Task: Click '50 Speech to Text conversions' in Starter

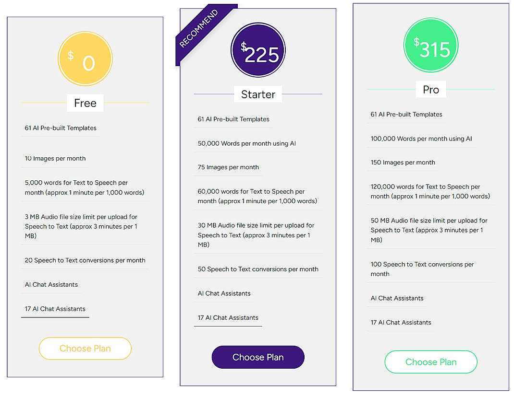Action: (258, 269)
